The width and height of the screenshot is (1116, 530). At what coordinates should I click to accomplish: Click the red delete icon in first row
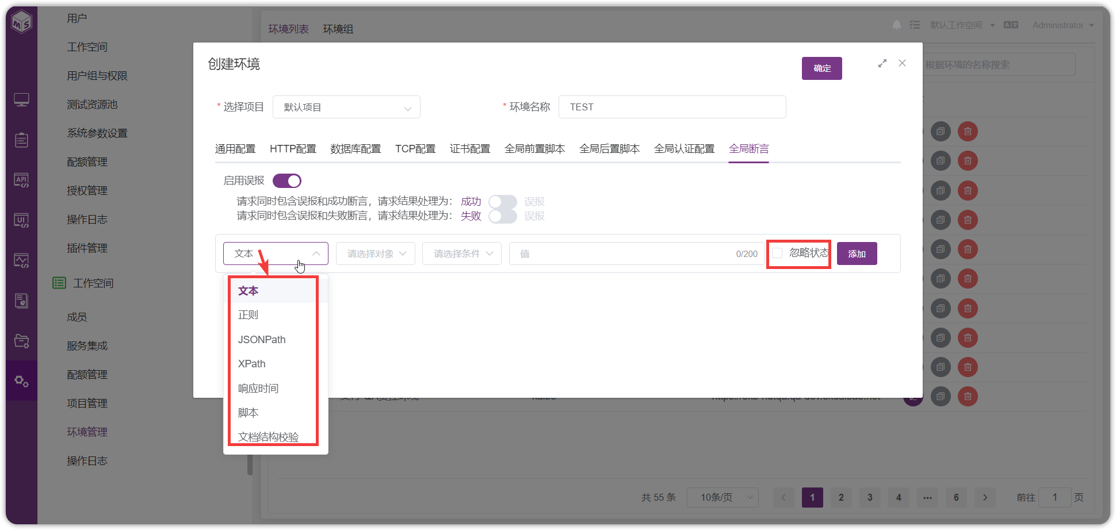pos(968,132)
